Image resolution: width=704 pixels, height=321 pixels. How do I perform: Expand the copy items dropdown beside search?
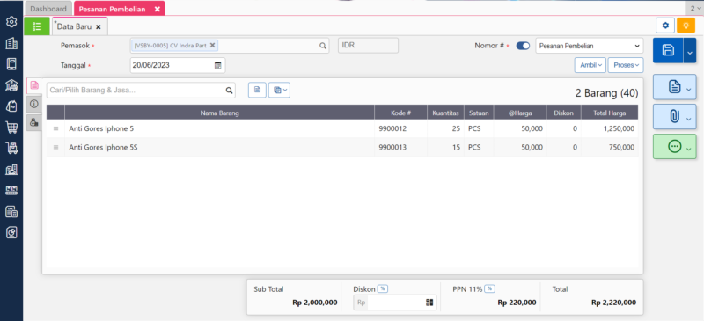279,90
